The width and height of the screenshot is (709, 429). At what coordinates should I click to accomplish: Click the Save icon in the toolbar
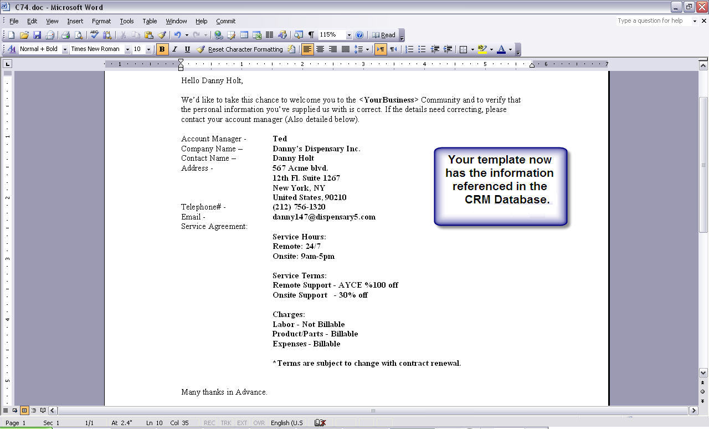[x=37, y=35]
